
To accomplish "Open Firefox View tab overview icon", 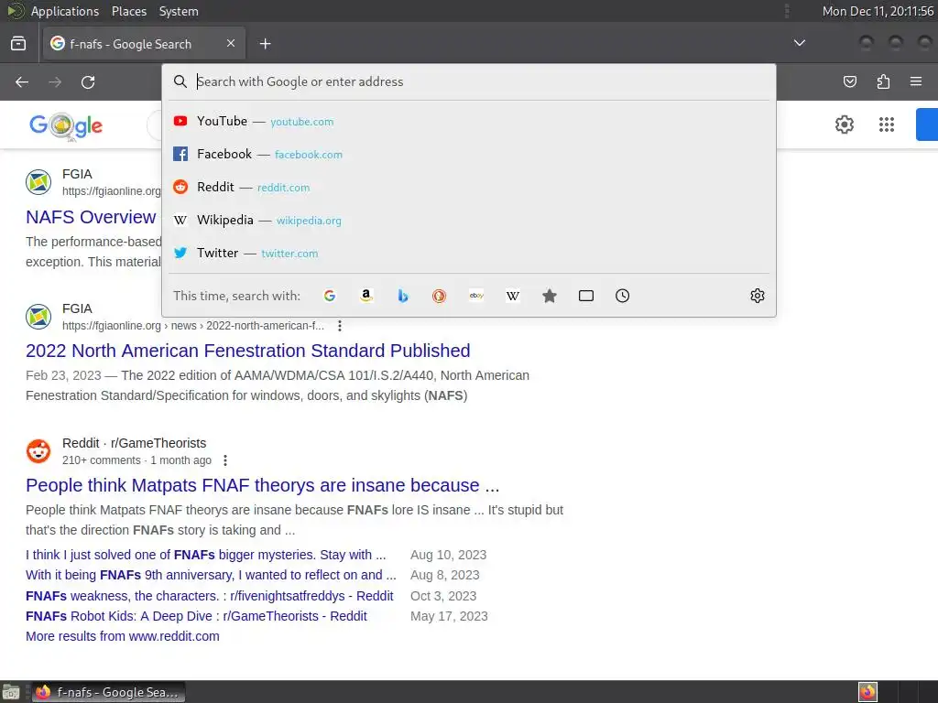I will [x=18, y=44].
